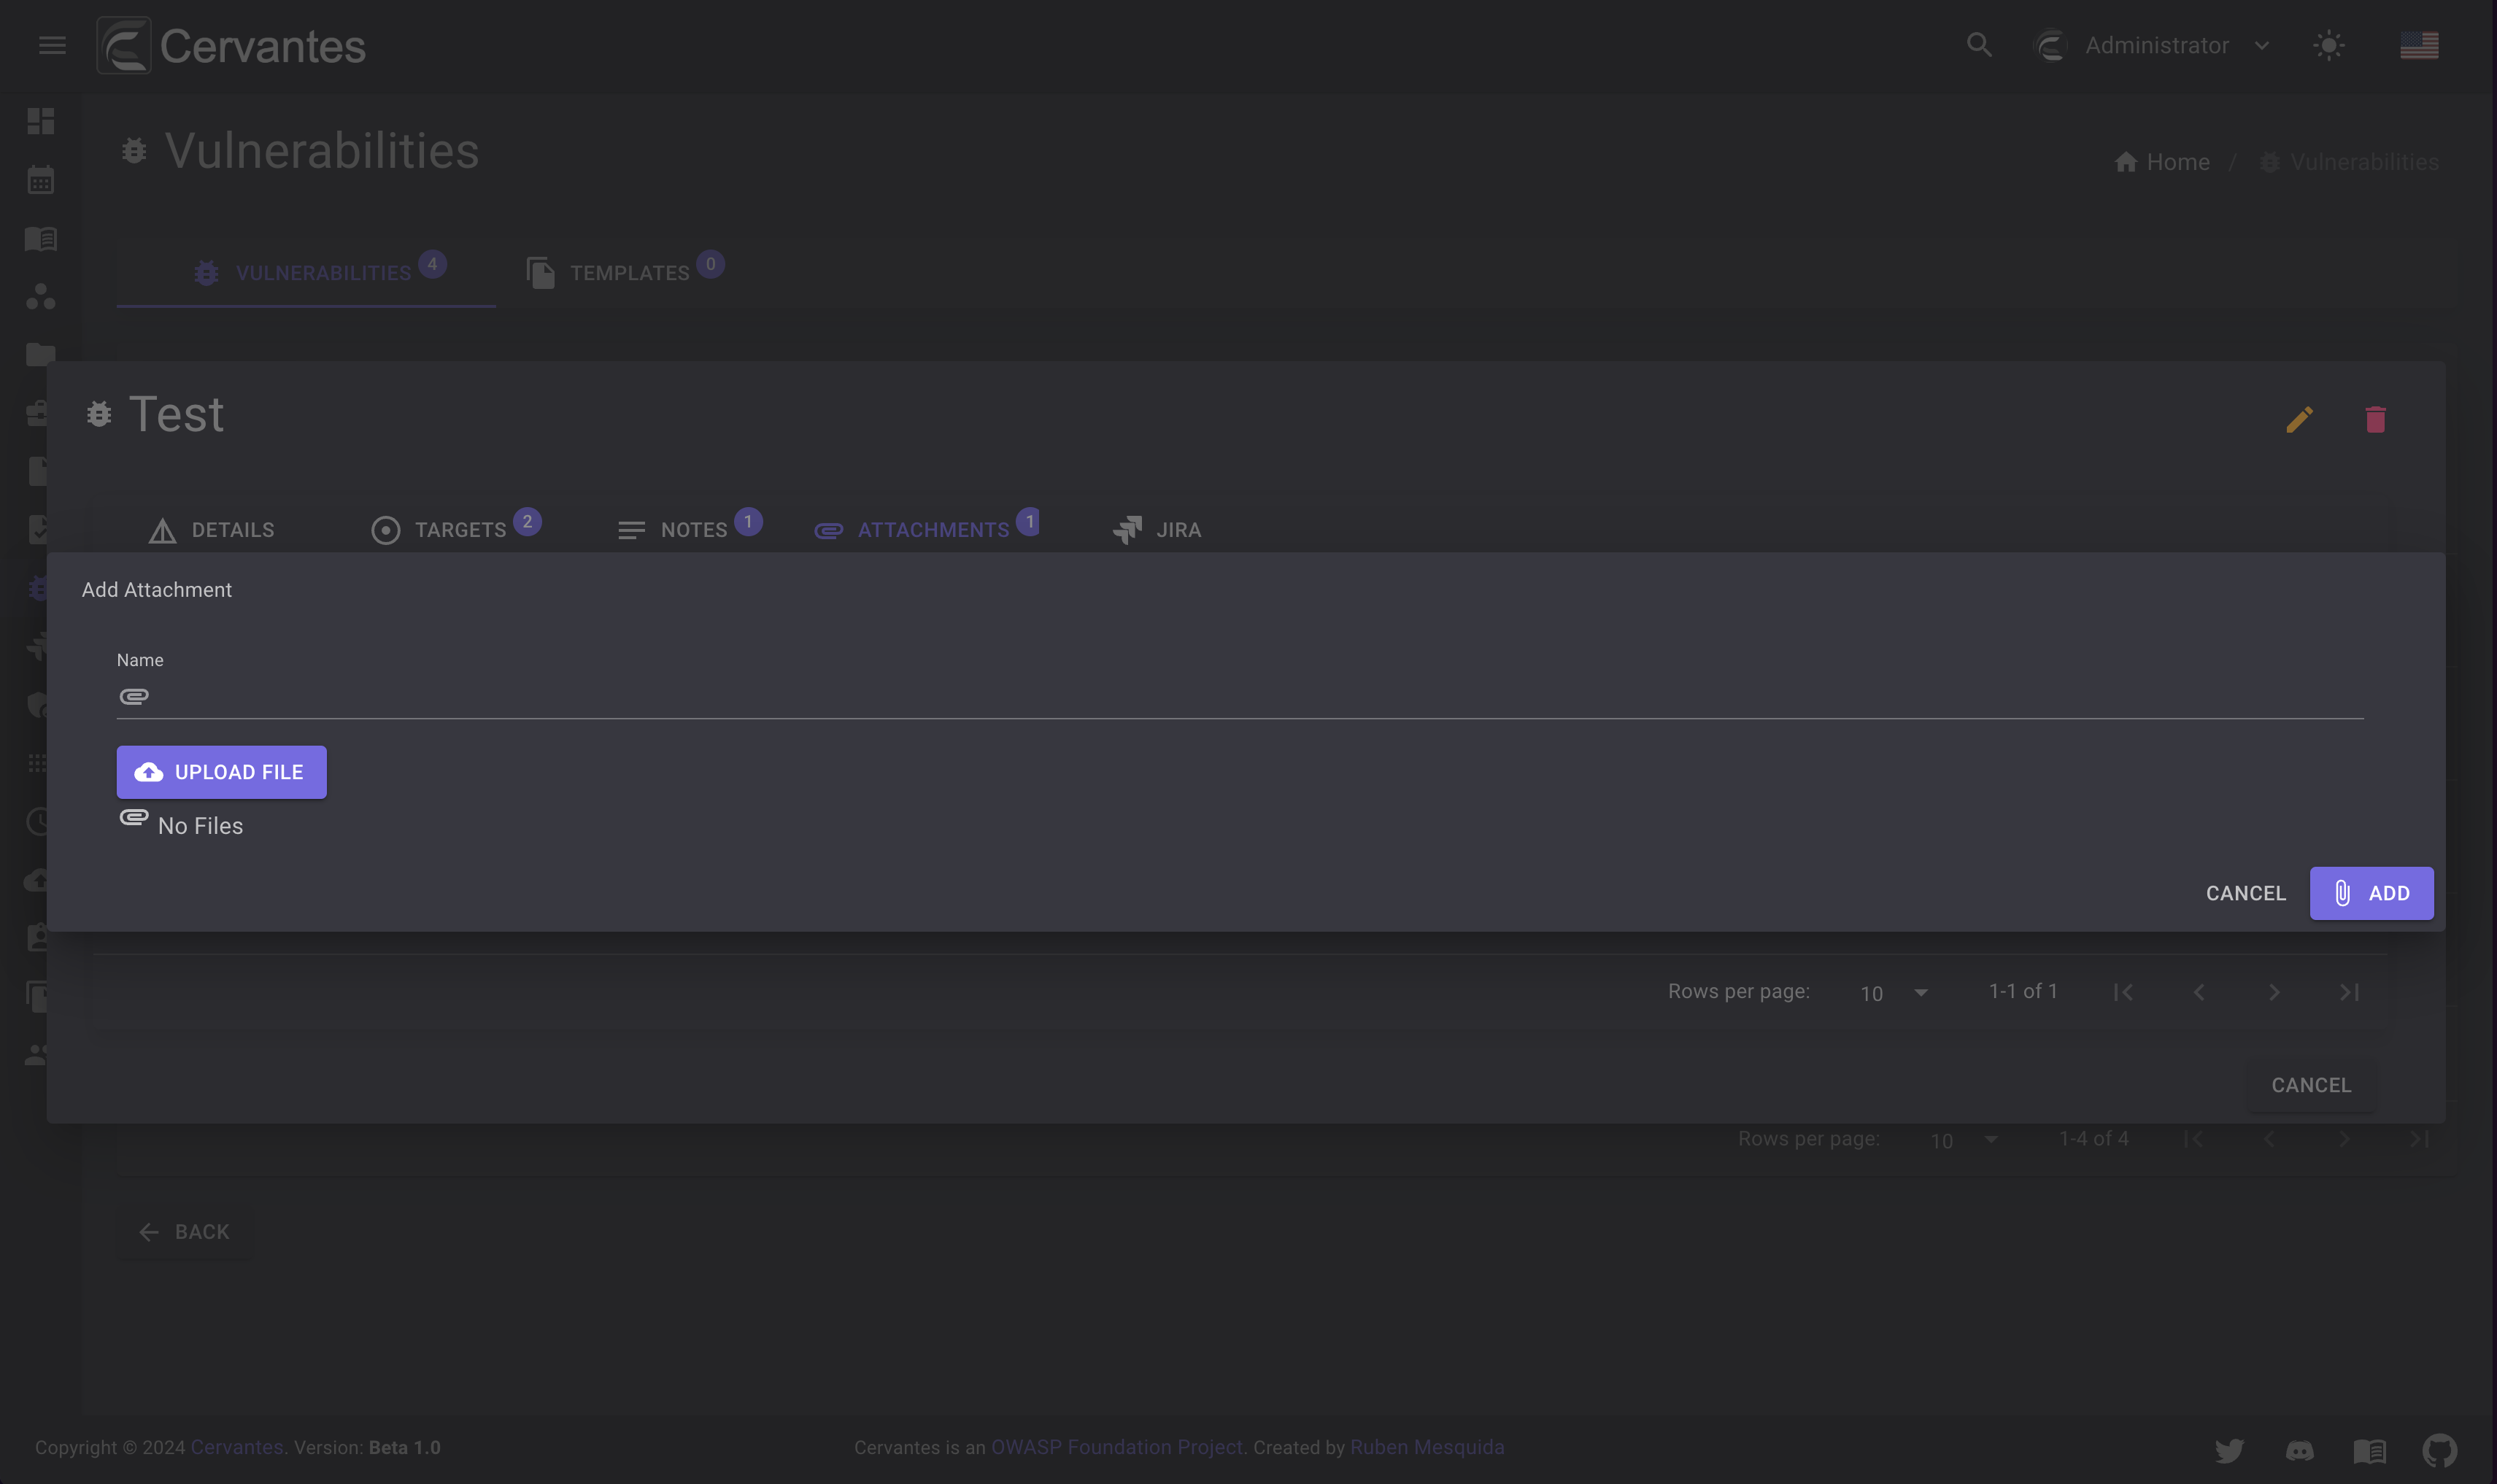Delete the Test vulnerability trash icon
The height and width of the screenshot is (1484, 2497).
pyautogui.click(x=2376, y=419)
